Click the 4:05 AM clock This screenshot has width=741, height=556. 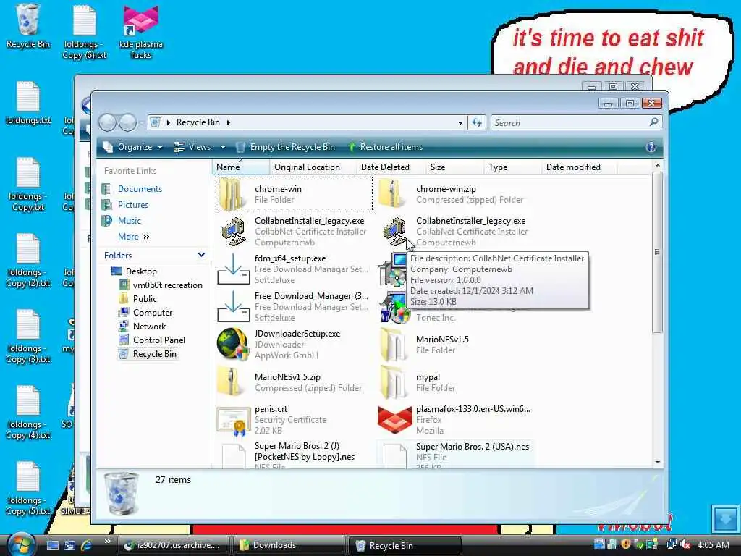[x=713, y=544]
